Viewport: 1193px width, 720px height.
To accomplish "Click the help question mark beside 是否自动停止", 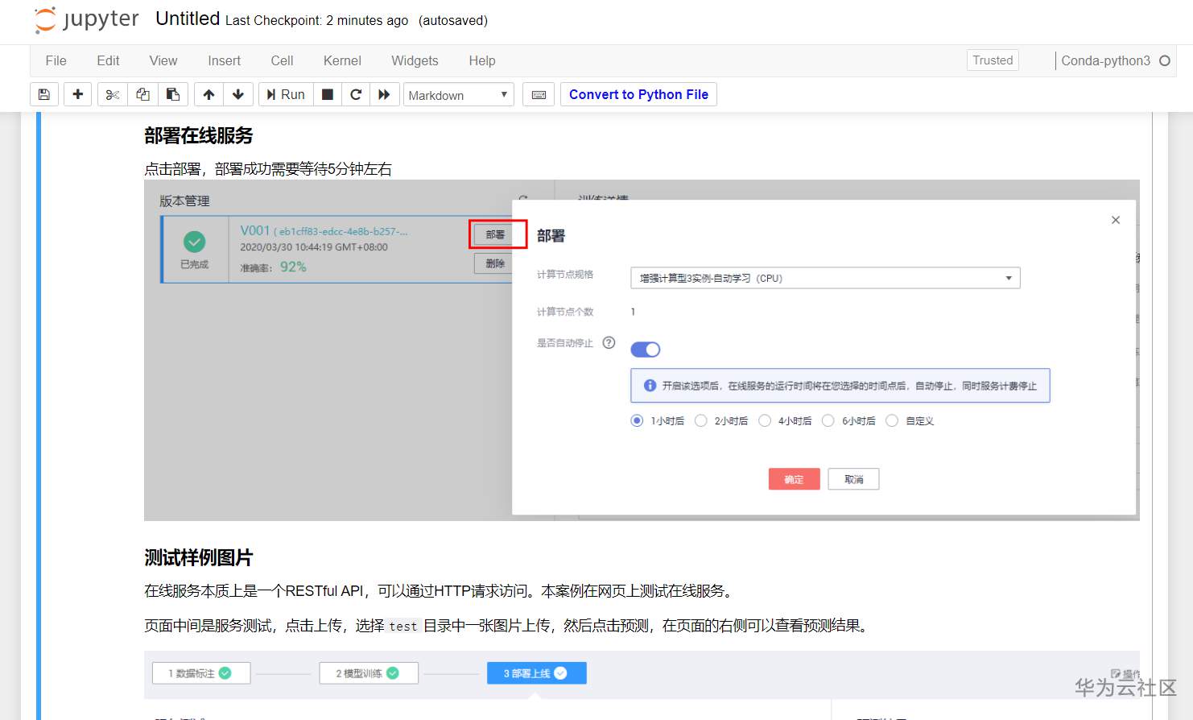I will tap(609, 342).
